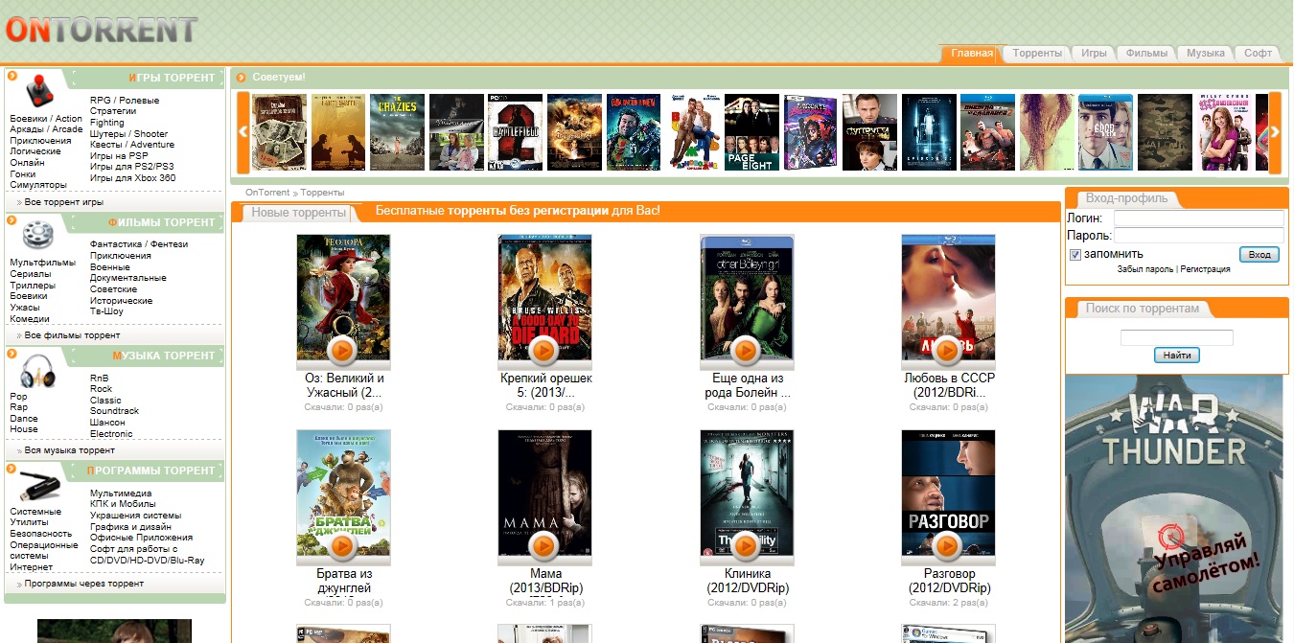Open Симуляторы games category
1294x643 pixels.
(x=38, y=185)
